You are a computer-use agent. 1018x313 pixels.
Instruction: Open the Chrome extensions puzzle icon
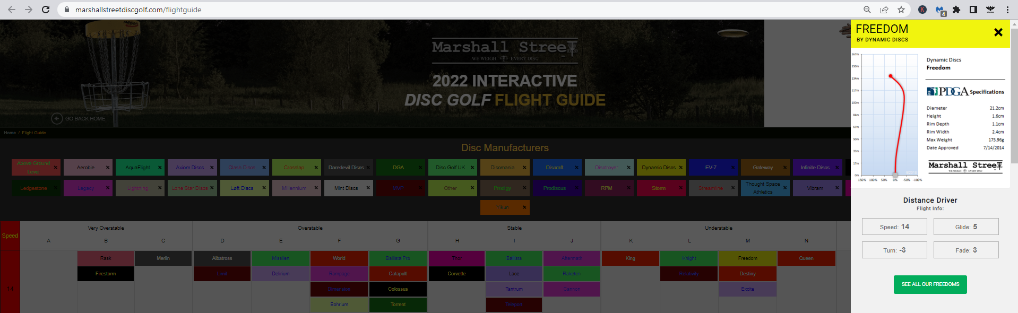pyautogui.click(x=956, y=10)
